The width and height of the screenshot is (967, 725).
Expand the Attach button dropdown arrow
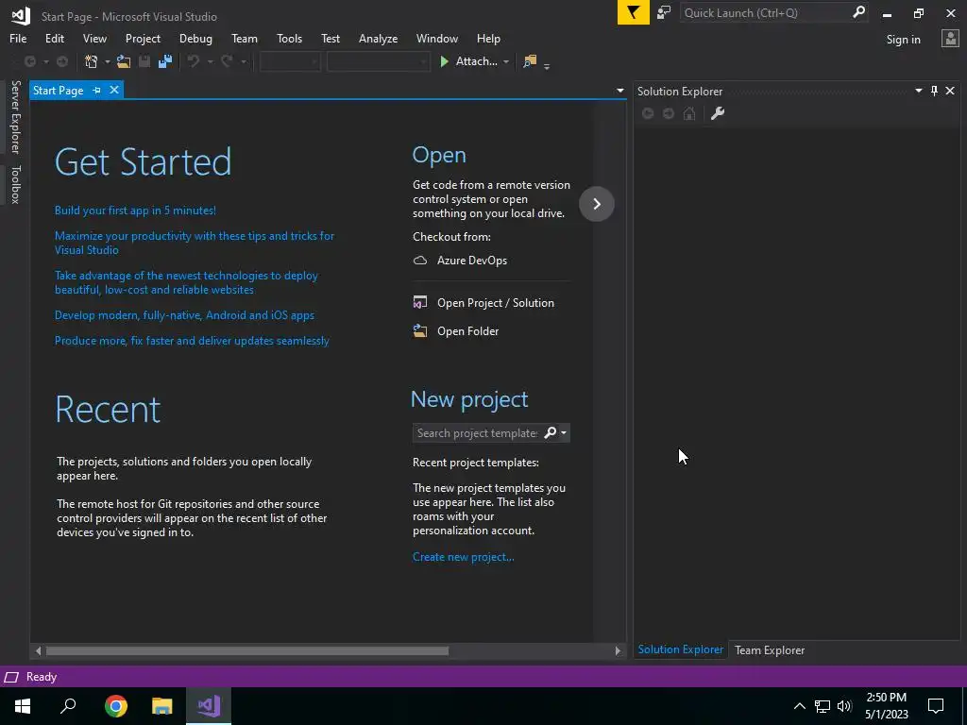pyautogui.click(x=506, y=61)
